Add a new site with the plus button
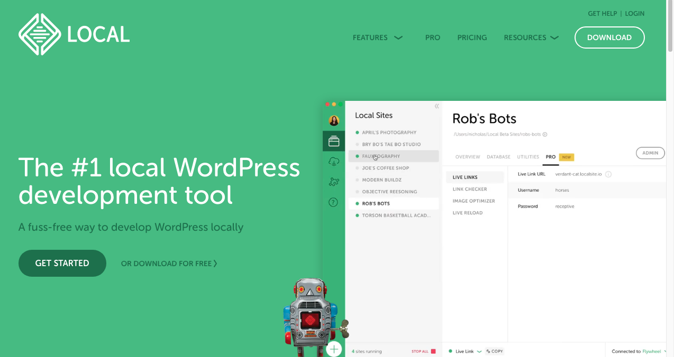The image size is (674, 357). (x=334, y=349)
